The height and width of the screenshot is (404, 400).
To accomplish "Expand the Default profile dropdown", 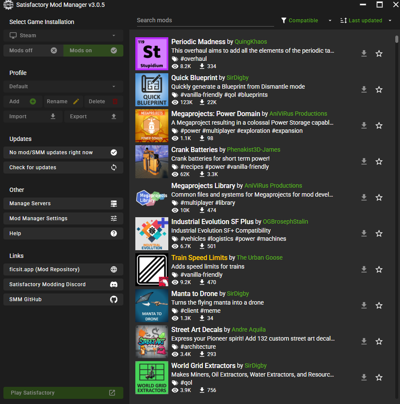I will (x=63, y=87).
